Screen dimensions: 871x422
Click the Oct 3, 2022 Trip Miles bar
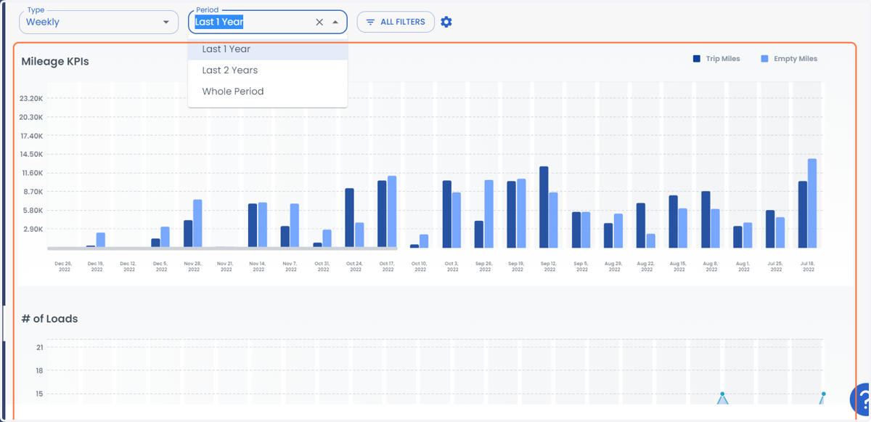[x=447, y=214]
